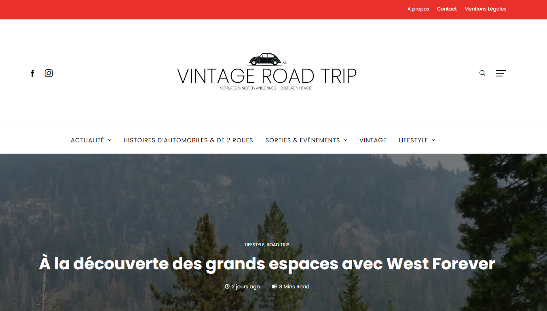This screenshot has width=547, height=311.
Task: Go to the A propos page
Action: (x=418, y=9)
